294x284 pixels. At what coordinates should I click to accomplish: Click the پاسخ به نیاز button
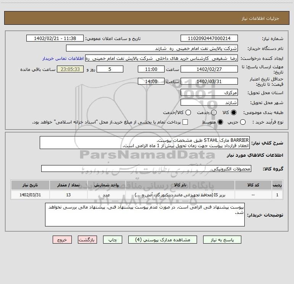coord(222,240)
